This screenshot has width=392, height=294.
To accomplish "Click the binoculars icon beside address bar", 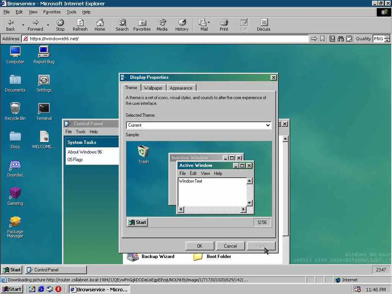I will [340, 39].
